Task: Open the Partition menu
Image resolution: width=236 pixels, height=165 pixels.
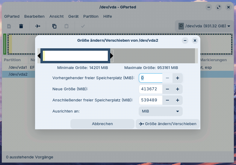Action: click(91, 16)
